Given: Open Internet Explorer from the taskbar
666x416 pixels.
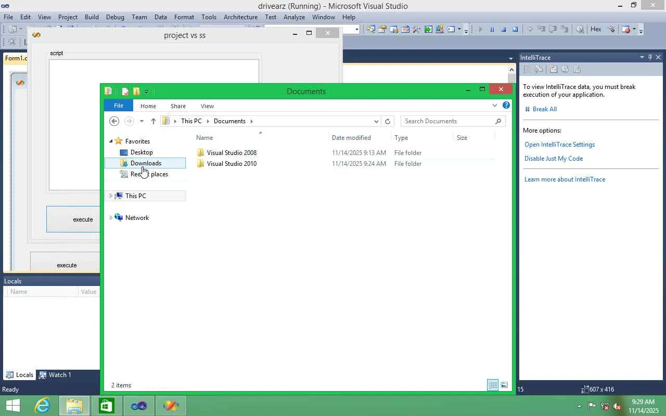Looking at the screenshot, I should [42, 405].
